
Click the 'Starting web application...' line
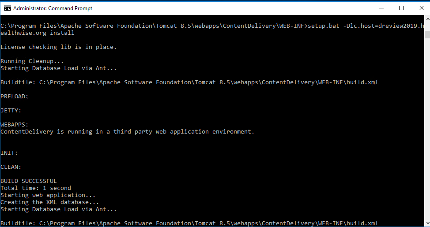(48, 195)
